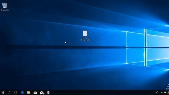The image size is (169, 95).
Task: Switch to the running app next to Mail
Action: (x=48, y=93)
